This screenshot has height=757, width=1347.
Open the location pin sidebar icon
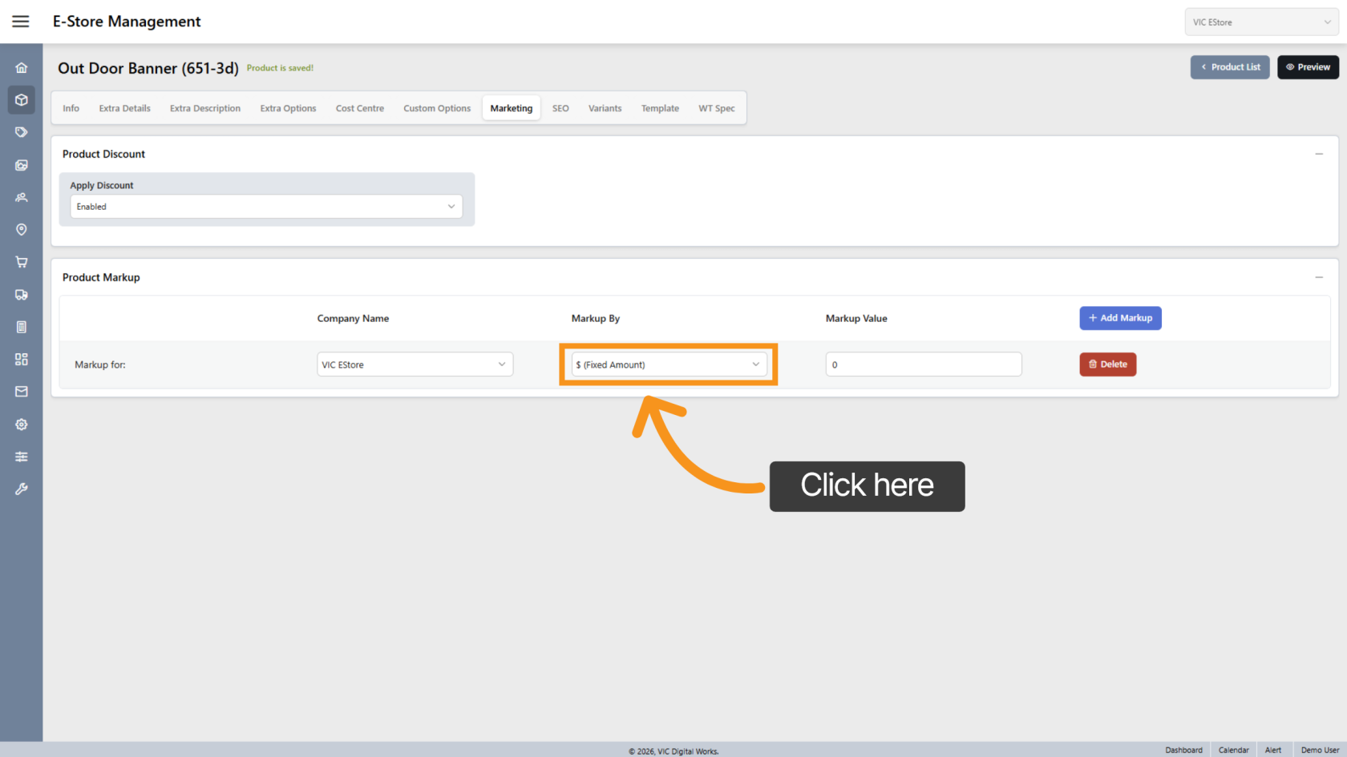point(22,230)
